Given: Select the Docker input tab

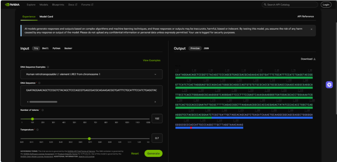Looking at the screenshot, I should [68, 49].
